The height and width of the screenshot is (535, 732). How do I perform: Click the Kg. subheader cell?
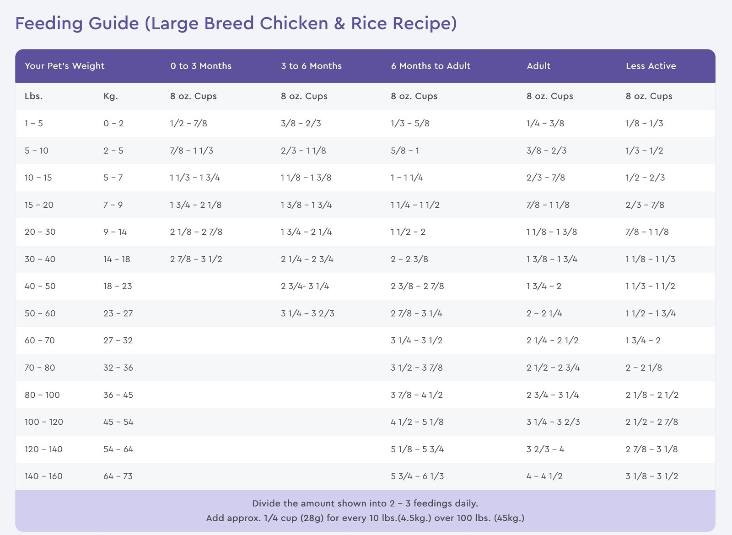pos(111,96)
